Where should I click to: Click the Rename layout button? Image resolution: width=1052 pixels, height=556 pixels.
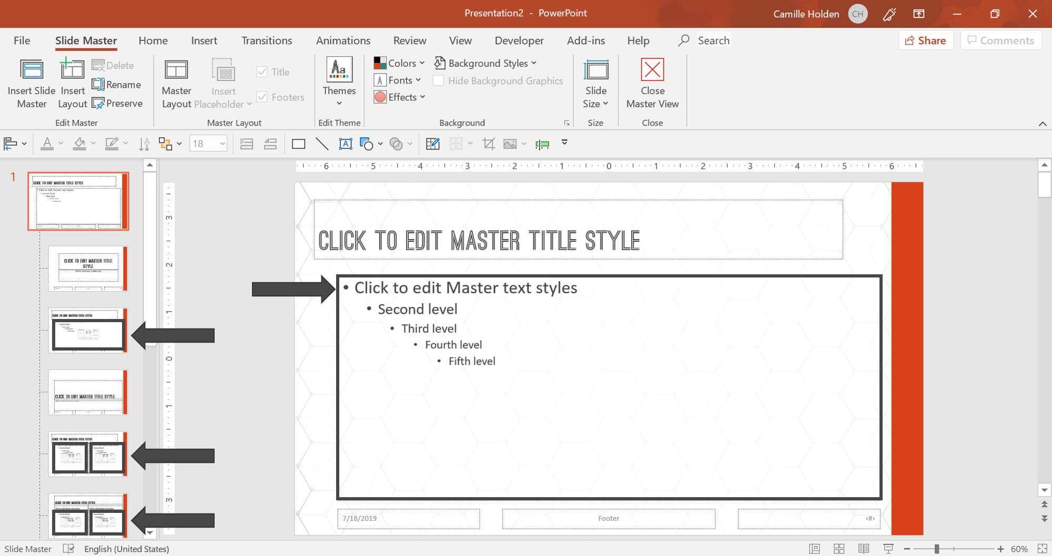(116, 85)
